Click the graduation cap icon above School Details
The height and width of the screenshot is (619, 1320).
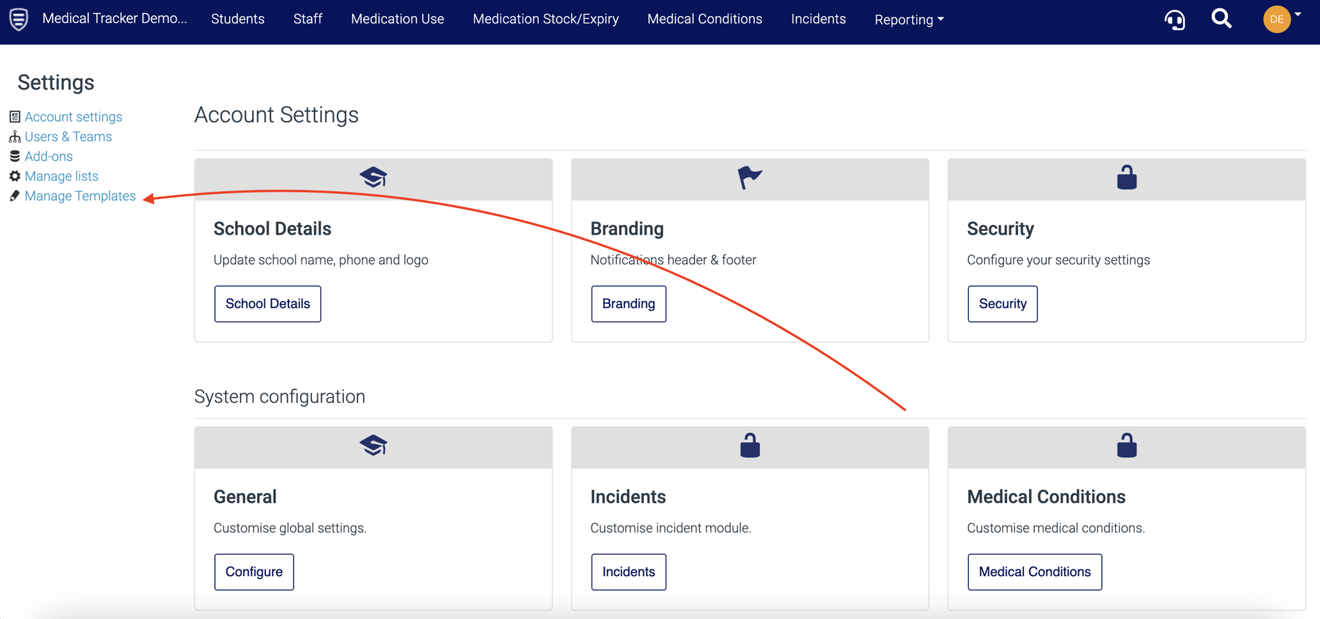373,177
